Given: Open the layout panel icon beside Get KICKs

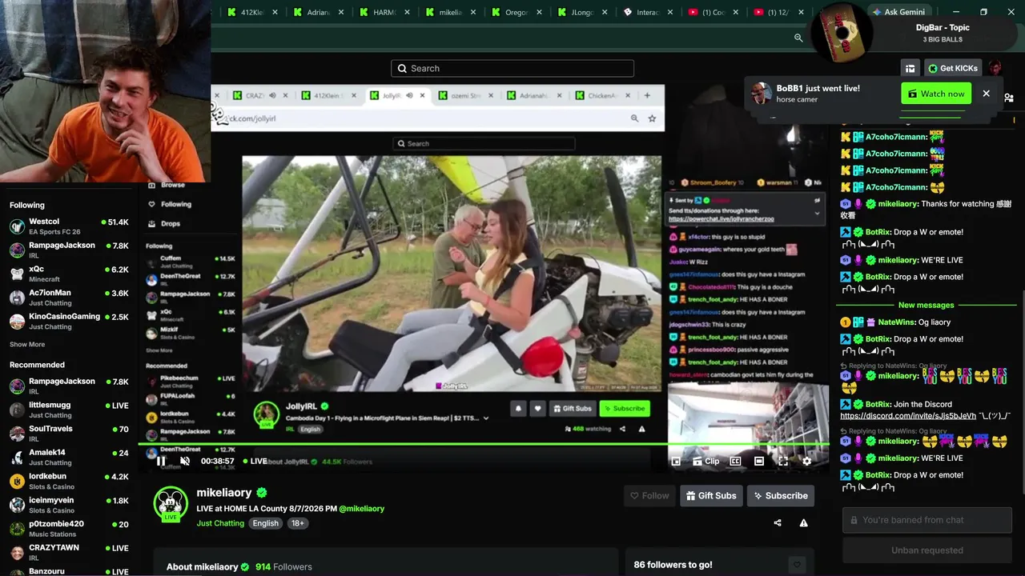Looking at the screenshot, I should click(910, 69).
